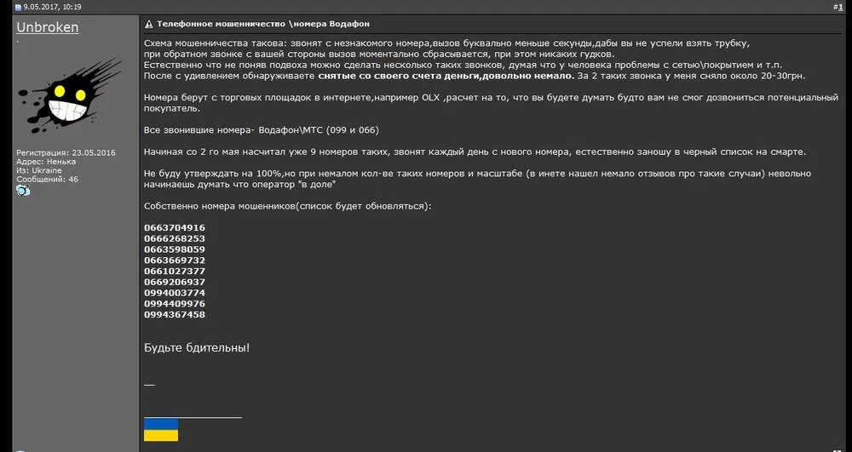852x452 pixels.
Task: Open the Unbroken user profile link
Action: tap(48, 27)
